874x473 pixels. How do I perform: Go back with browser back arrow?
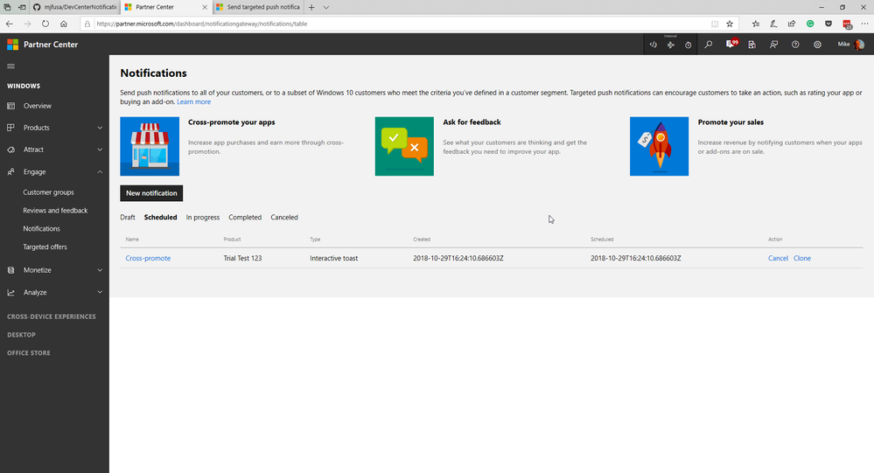(10, 24)
